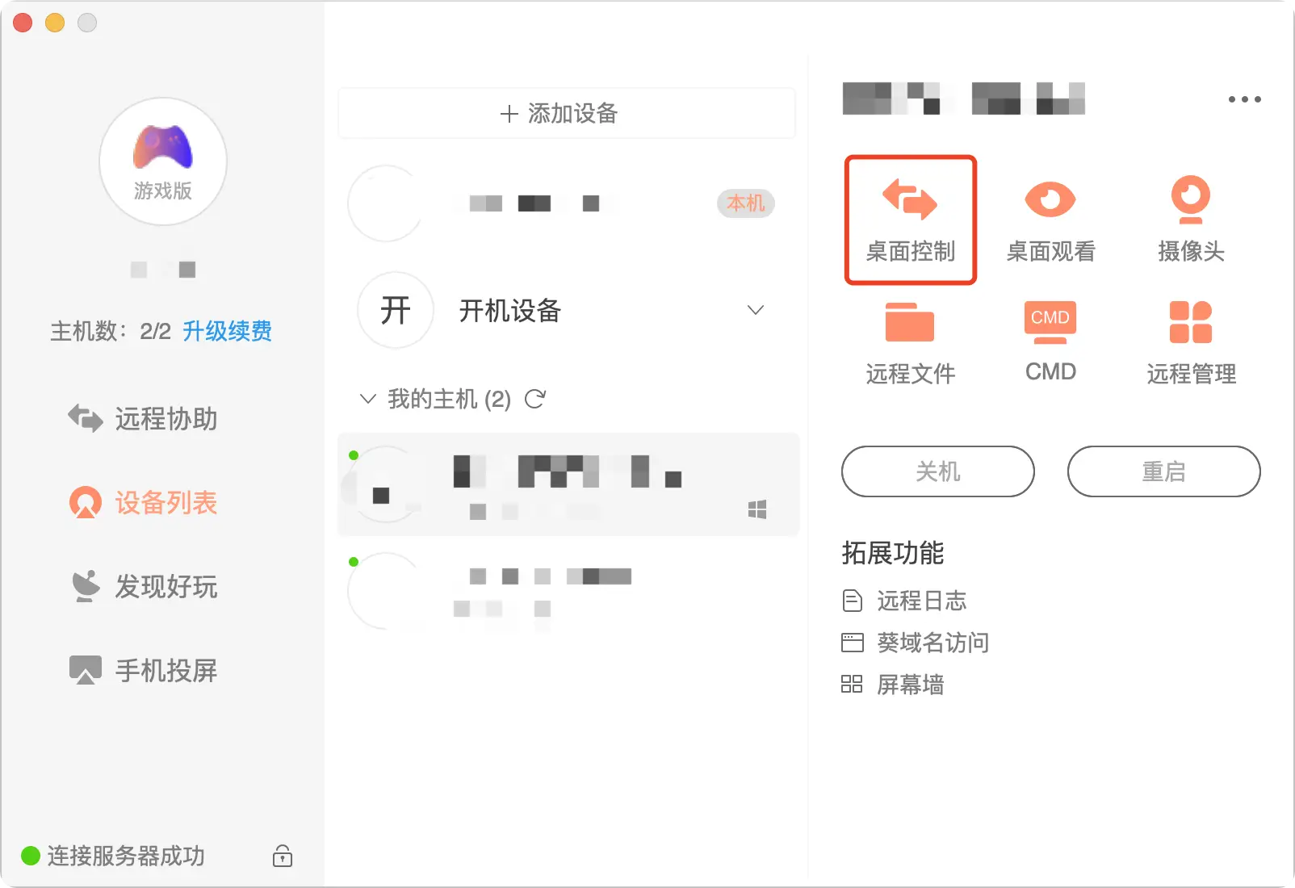Click the 开 circle icon

click(396, 310)
